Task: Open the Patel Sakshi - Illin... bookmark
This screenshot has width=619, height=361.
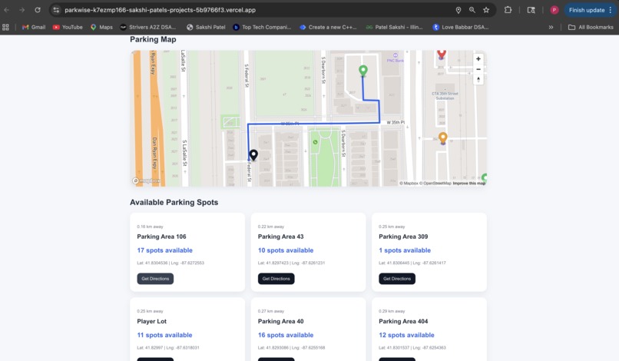Action: pyautogui.click(x=395, y=27)
